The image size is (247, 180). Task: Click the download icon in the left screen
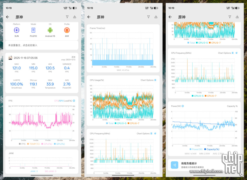(75, 17)
